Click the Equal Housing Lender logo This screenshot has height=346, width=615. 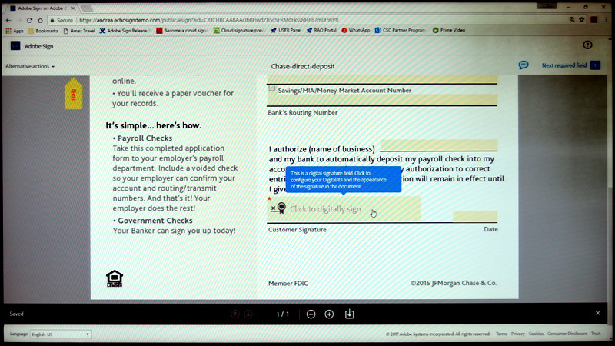pos(115,278)
